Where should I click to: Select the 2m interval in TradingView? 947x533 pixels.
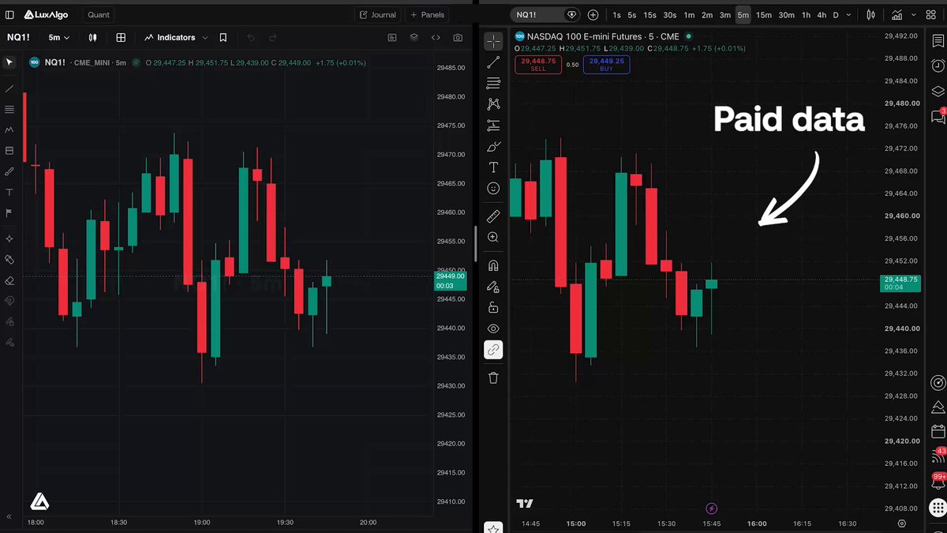[x=707, y=15]
